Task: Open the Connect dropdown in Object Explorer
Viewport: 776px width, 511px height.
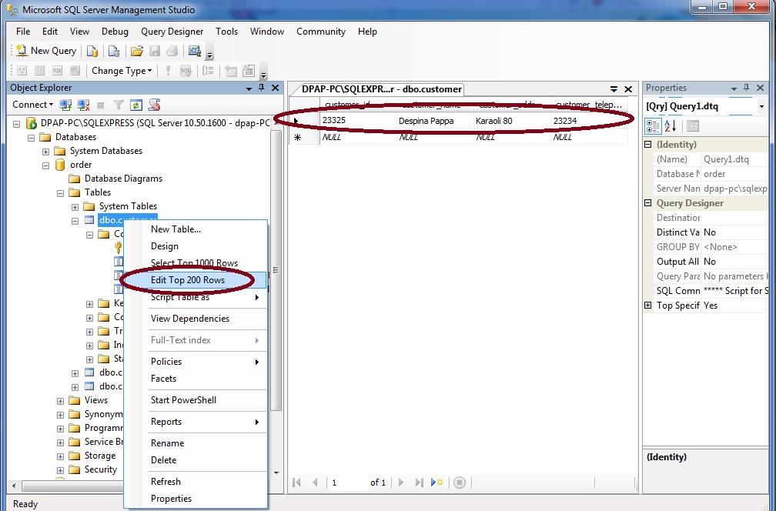Action: coord(32,105)
